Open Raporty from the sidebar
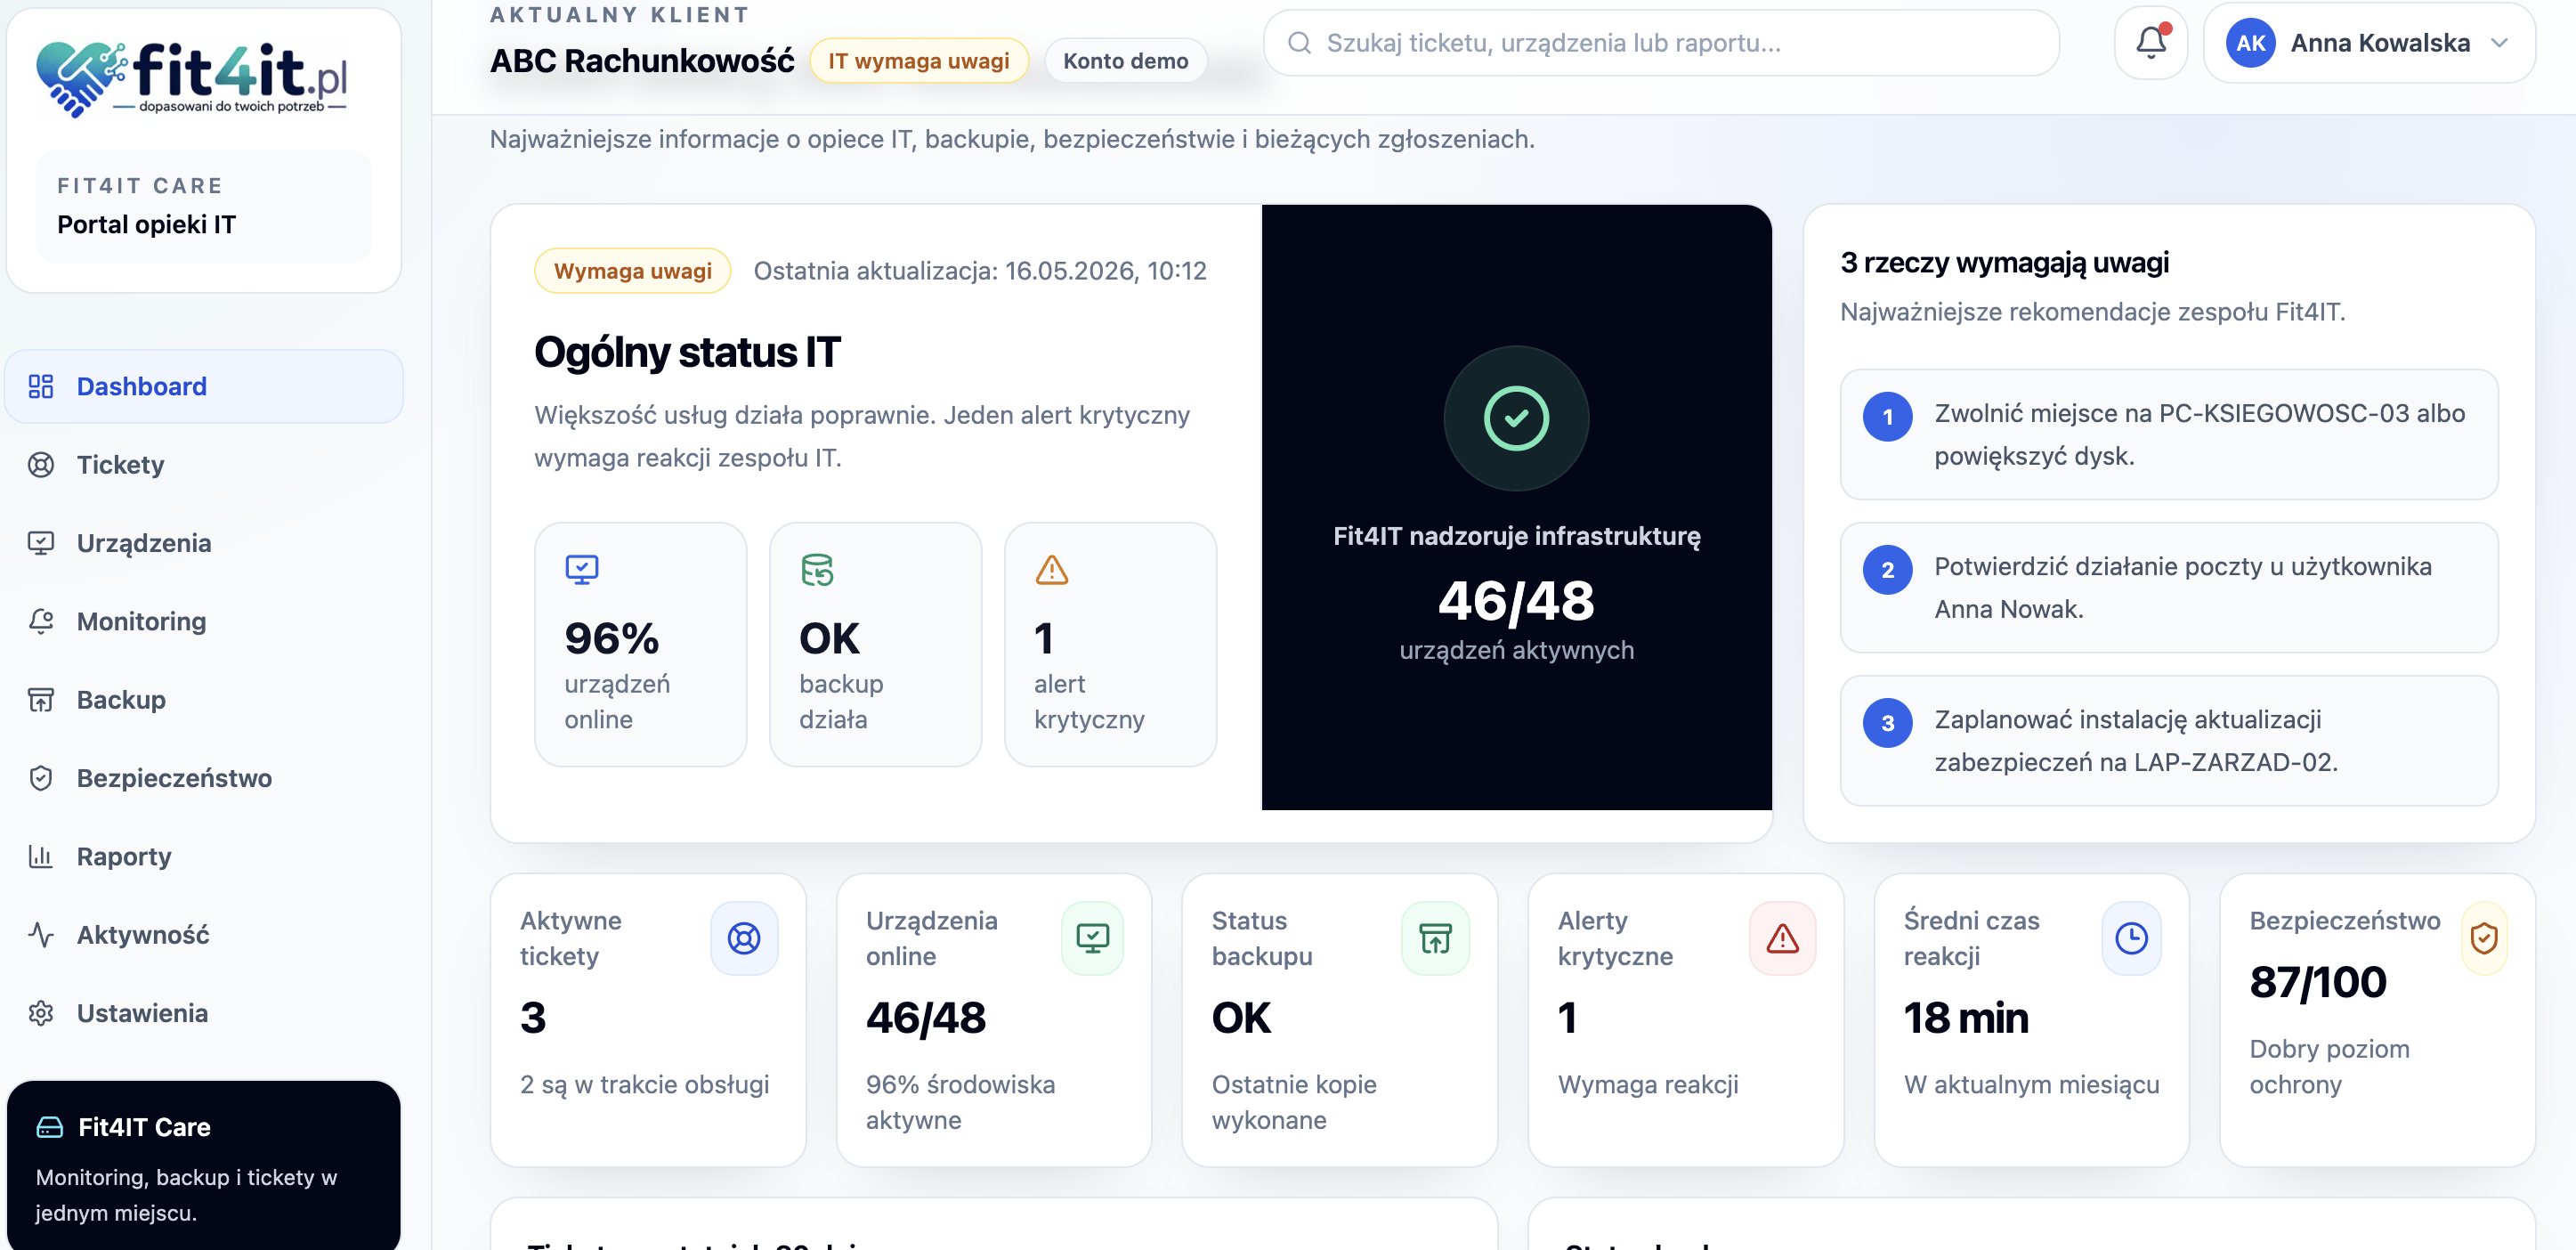This screenshot has height=1250, width=2576. (x=204, y=856)
